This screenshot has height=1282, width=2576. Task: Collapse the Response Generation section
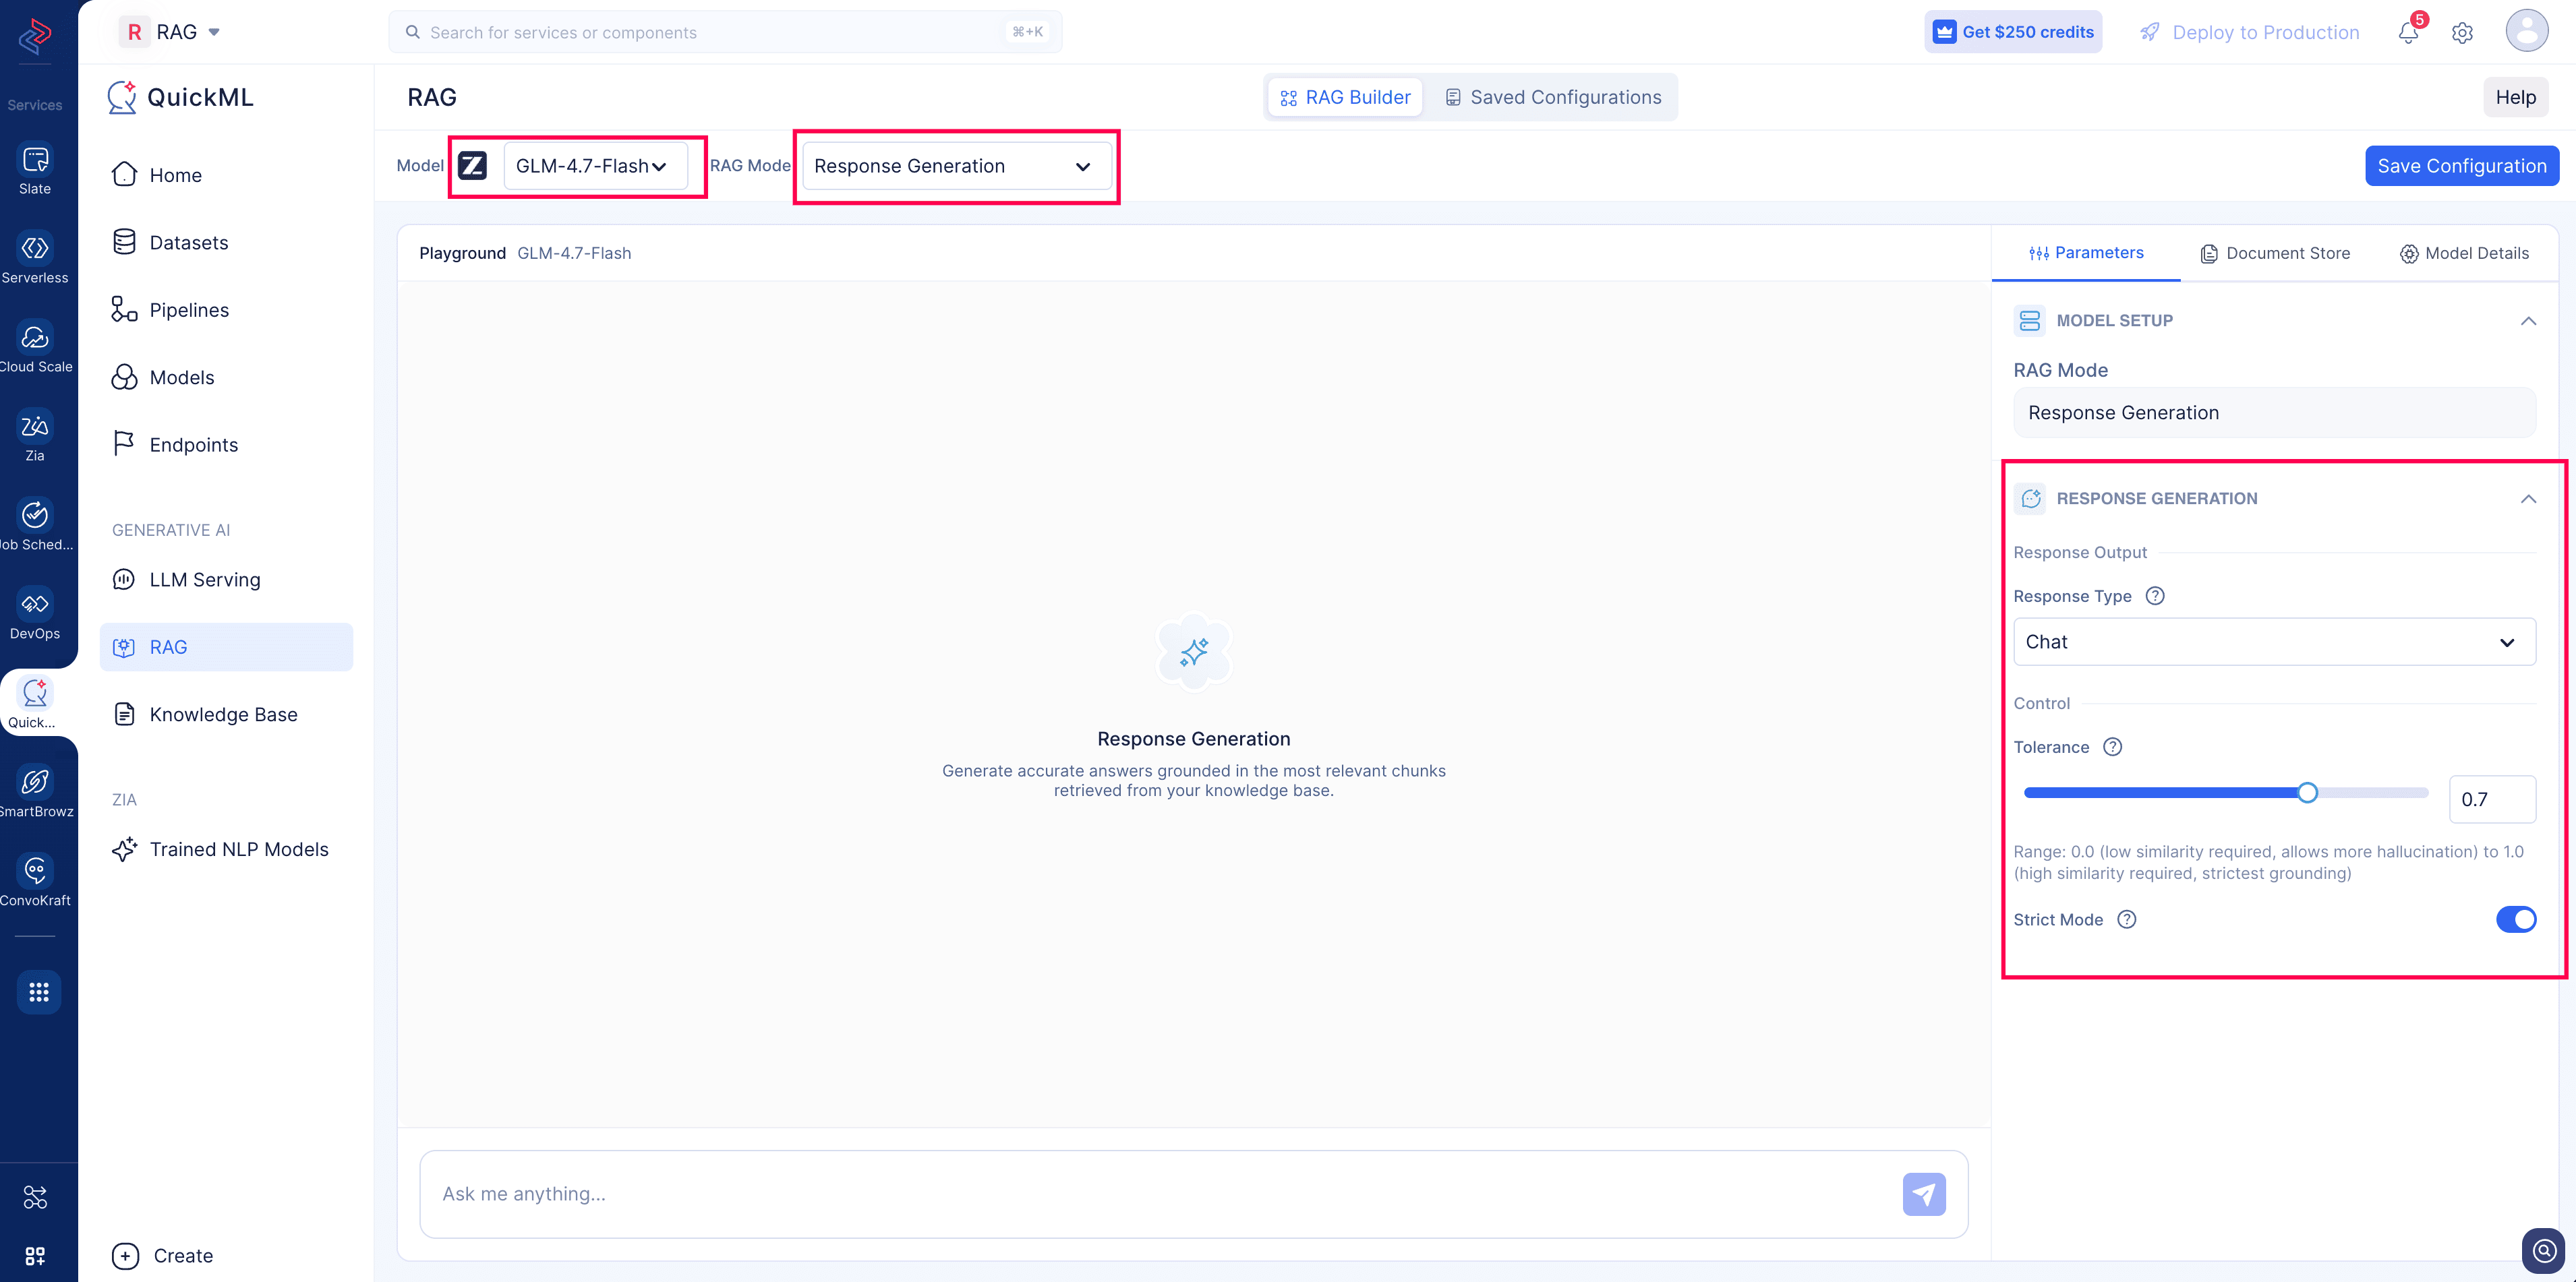click(x=2528, y=499)
